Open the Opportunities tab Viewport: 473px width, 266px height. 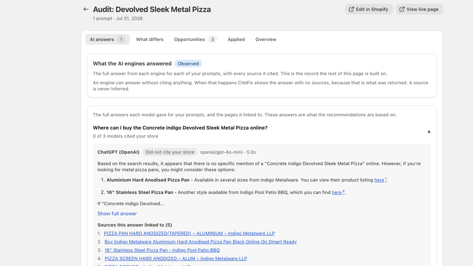pos(195,39)
